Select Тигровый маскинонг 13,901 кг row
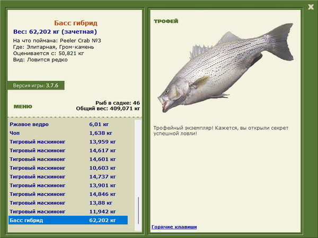The height and width of the screenshot is (238, 318). point(68,185)
